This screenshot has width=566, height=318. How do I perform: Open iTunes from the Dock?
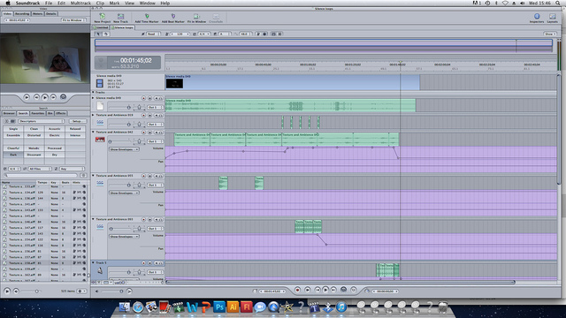[341, 307]
